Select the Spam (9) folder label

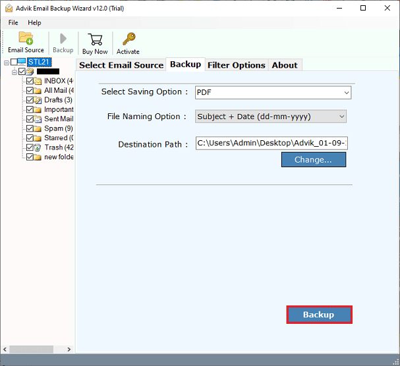tap(59, 128)
